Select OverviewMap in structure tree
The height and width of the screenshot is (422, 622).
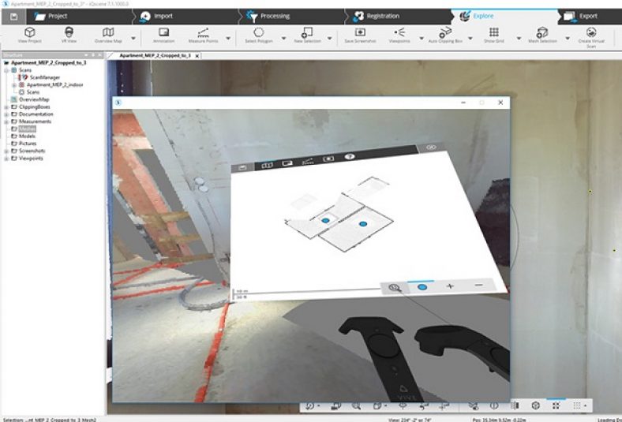click(x=34, y=99)
